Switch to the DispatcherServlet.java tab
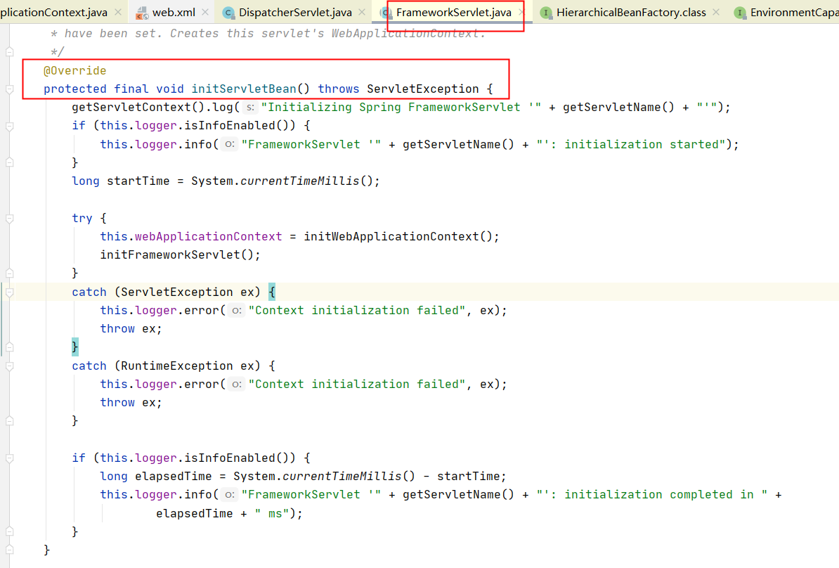 coord(295,13)
